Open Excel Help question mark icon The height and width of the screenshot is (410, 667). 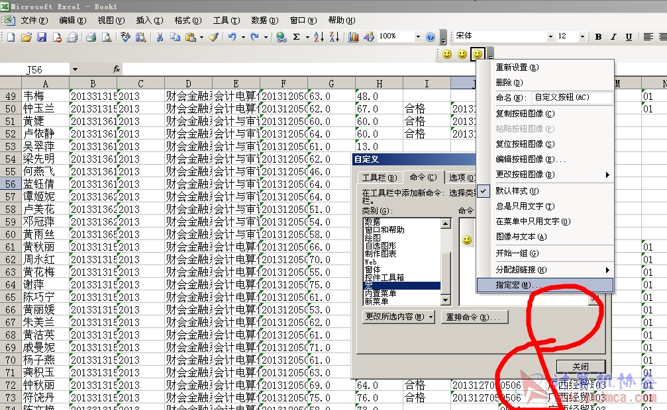pos(431,37)
